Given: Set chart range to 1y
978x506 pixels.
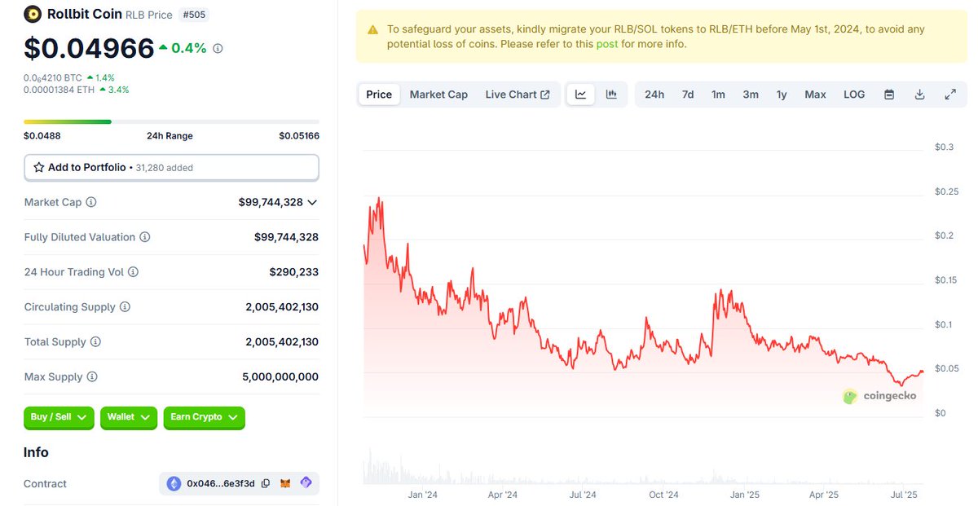Looking at the screenshot, I should pyautogui.click(x=782, y=95).
